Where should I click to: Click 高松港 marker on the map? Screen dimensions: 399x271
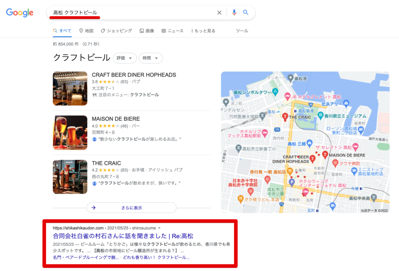(290, 78)
